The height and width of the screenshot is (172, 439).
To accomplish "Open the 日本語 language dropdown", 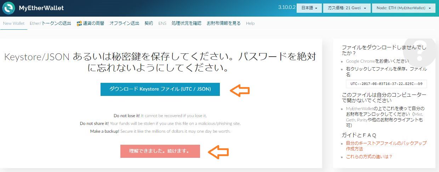I will point(309,8).
